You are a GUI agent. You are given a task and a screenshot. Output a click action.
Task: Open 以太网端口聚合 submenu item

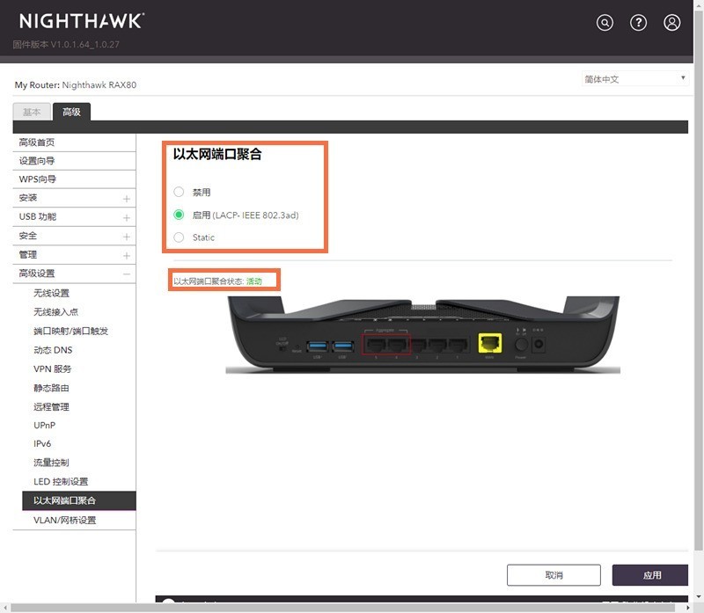(79, 500)
